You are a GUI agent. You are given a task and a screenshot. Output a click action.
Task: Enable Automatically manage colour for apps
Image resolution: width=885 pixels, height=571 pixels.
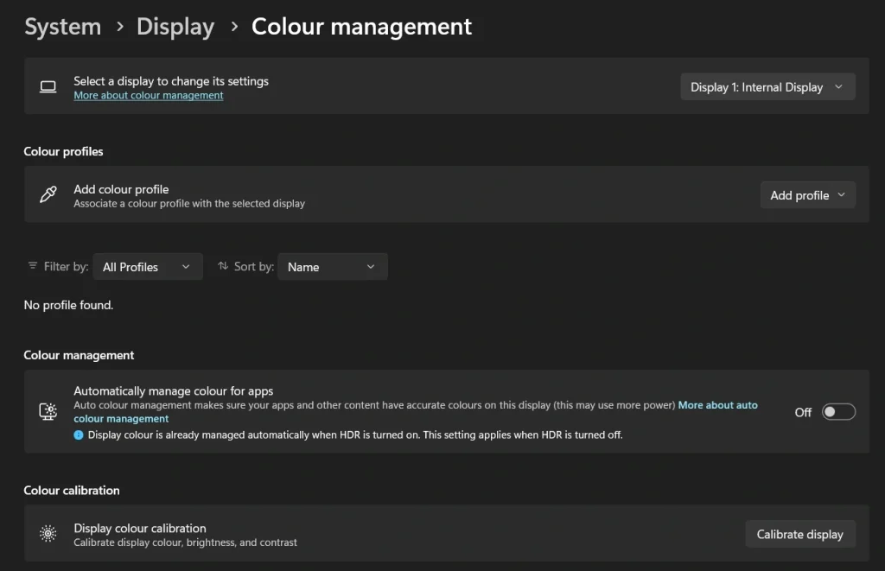click(x=837, y=412)
